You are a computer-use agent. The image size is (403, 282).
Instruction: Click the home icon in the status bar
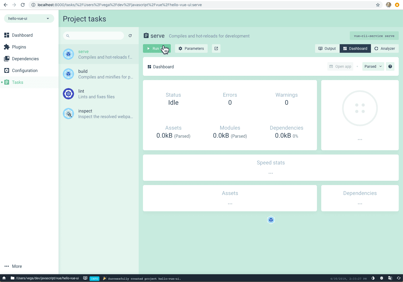pos(4,278)
